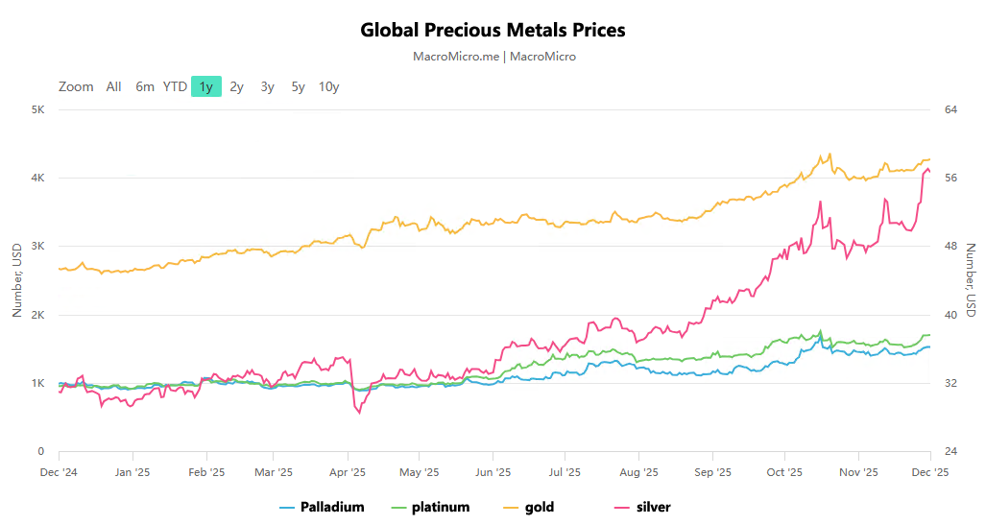Select the All zoom range
The width and height of the screenshot is (986, 525).
[x=113, y=86]
